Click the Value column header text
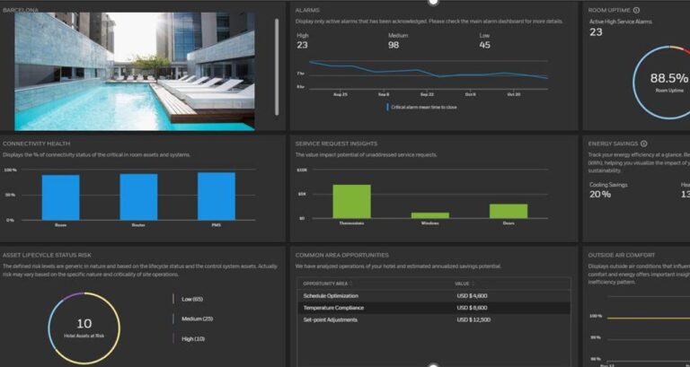Screen dimensions: 690x367 coord(462,284)
